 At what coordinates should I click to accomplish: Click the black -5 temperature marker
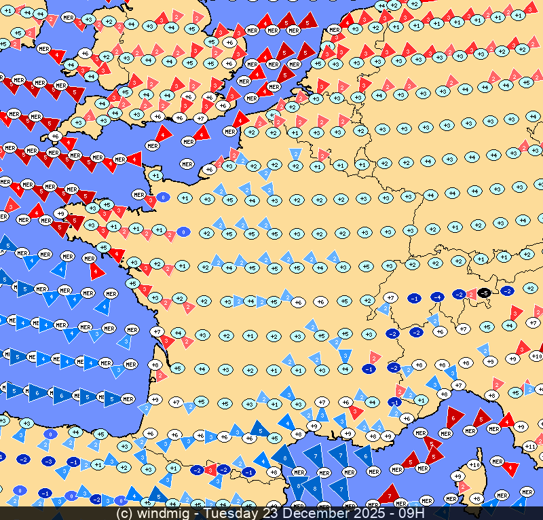pos(483,293)
